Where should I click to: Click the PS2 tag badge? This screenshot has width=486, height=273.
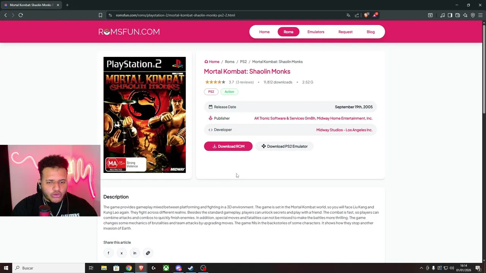211,92
